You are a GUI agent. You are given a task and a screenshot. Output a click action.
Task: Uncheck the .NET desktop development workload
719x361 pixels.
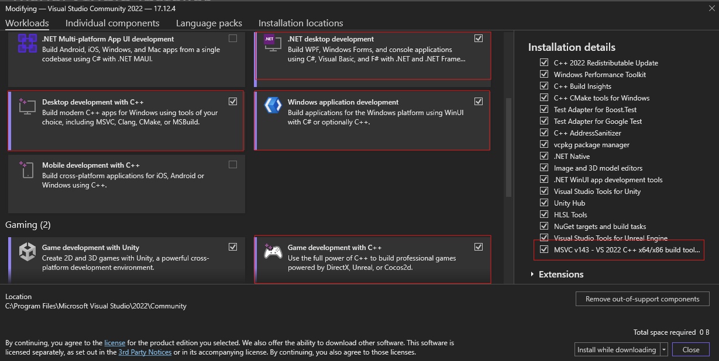click(479, 39)
